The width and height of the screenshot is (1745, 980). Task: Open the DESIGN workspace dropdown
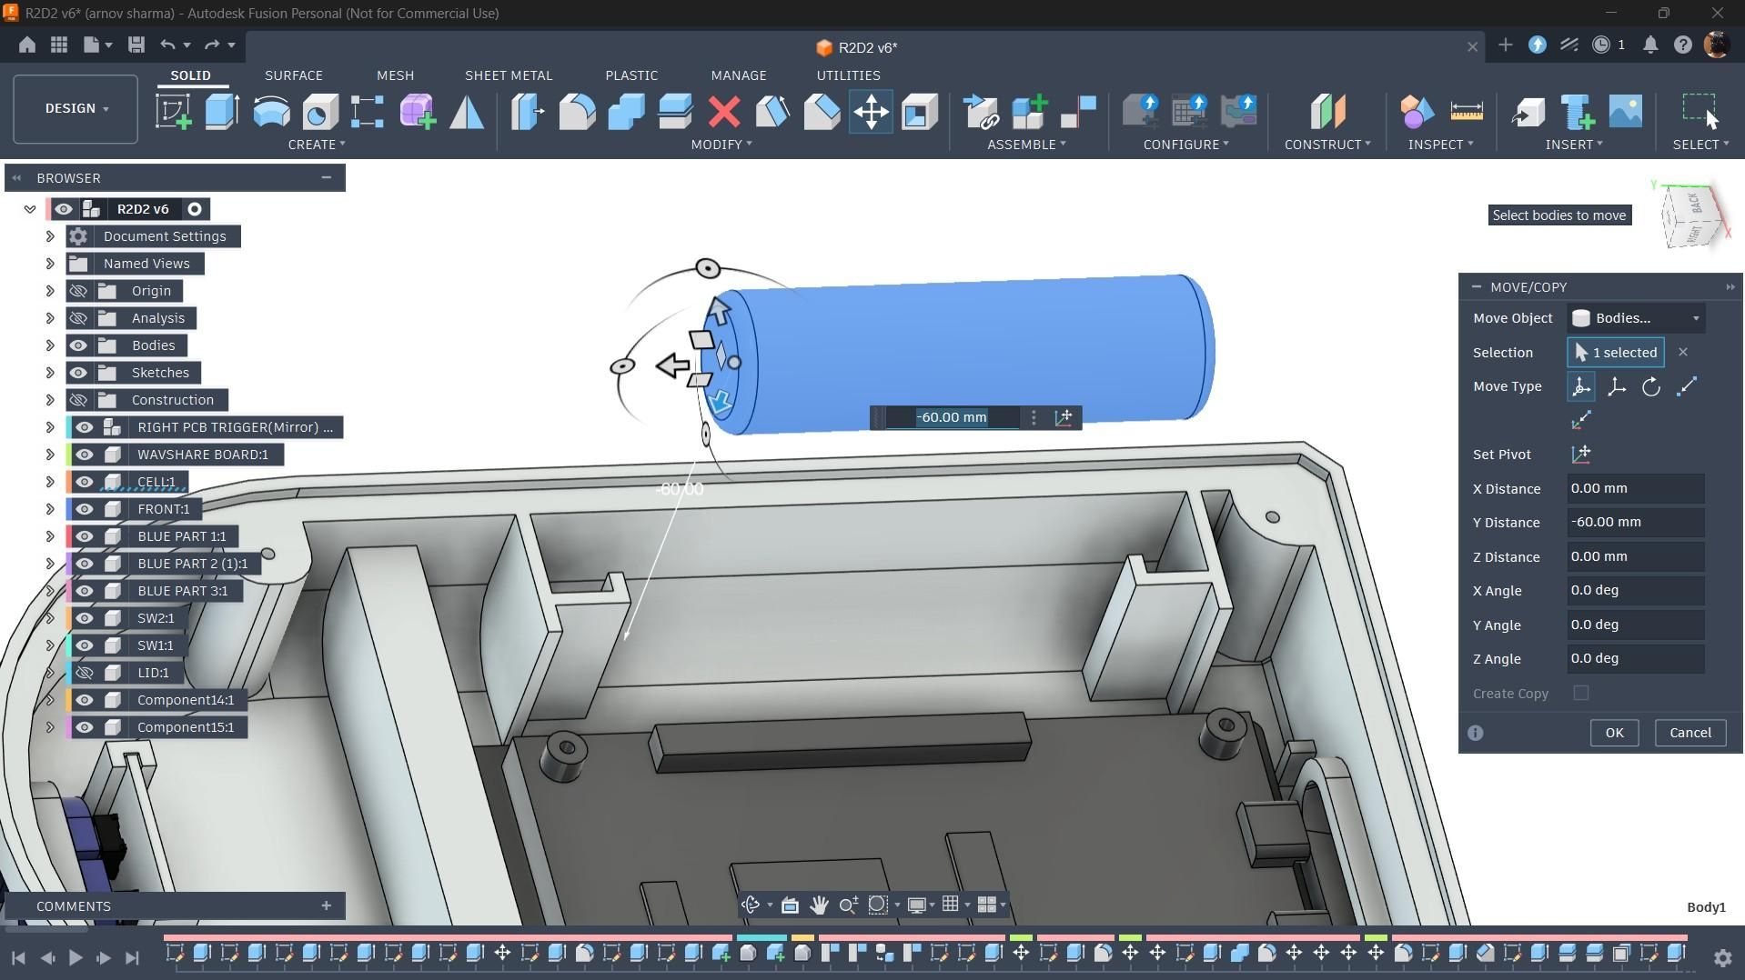tap(76, 108)
